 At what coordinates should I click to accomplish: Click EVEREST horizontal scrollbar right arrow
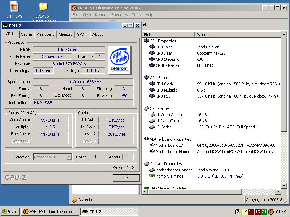[278, 192]
